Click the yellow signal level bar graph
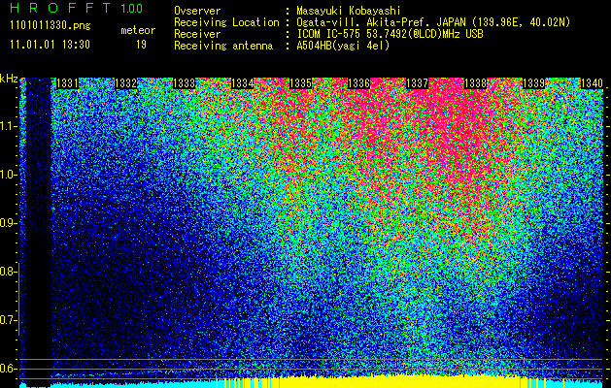 [370, 382]
